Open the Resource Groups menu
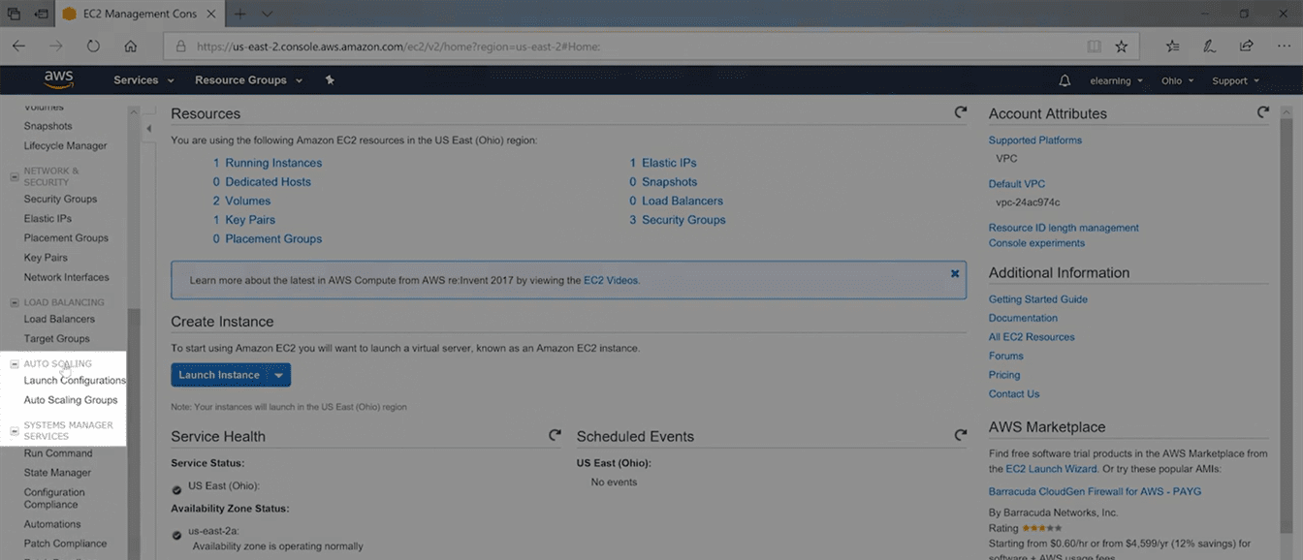This screenshot has height=560, width=1303. [248, 80]
